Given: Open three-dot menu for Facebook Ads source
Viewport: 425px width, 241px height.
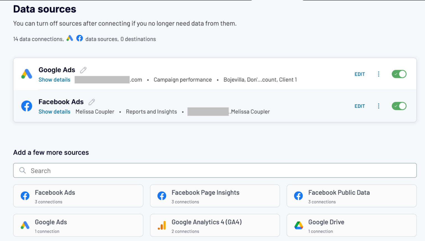Looking at the screenshot, I should (379, 106).
